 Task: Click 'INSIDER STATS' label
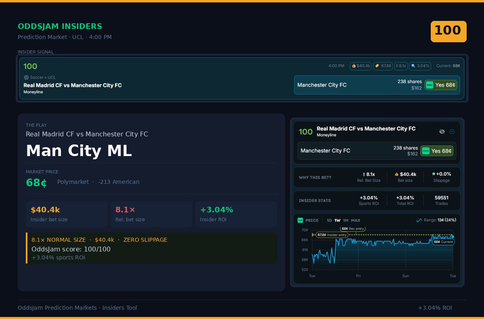click(315, 201)
